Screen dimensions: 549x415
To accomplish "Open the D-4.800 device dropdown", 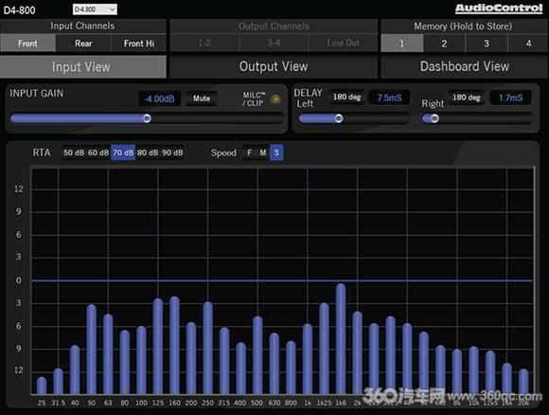I will [95, 9].
